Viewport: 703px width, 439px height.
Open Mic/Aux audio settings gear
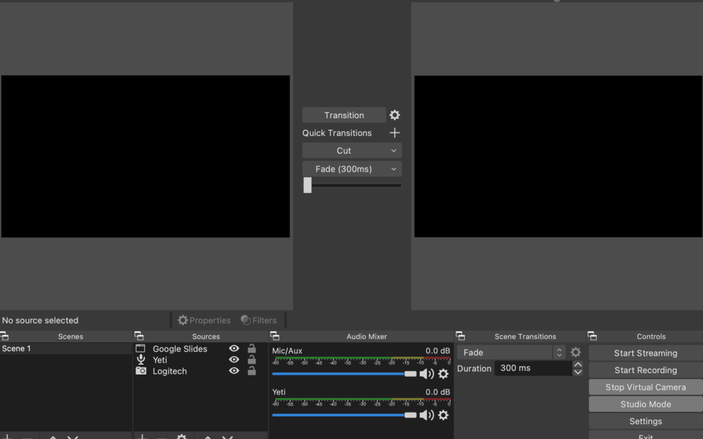point(443,374)
